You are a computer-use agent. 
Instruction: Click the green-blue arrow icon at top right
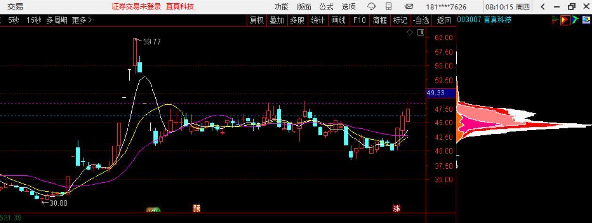576,20
